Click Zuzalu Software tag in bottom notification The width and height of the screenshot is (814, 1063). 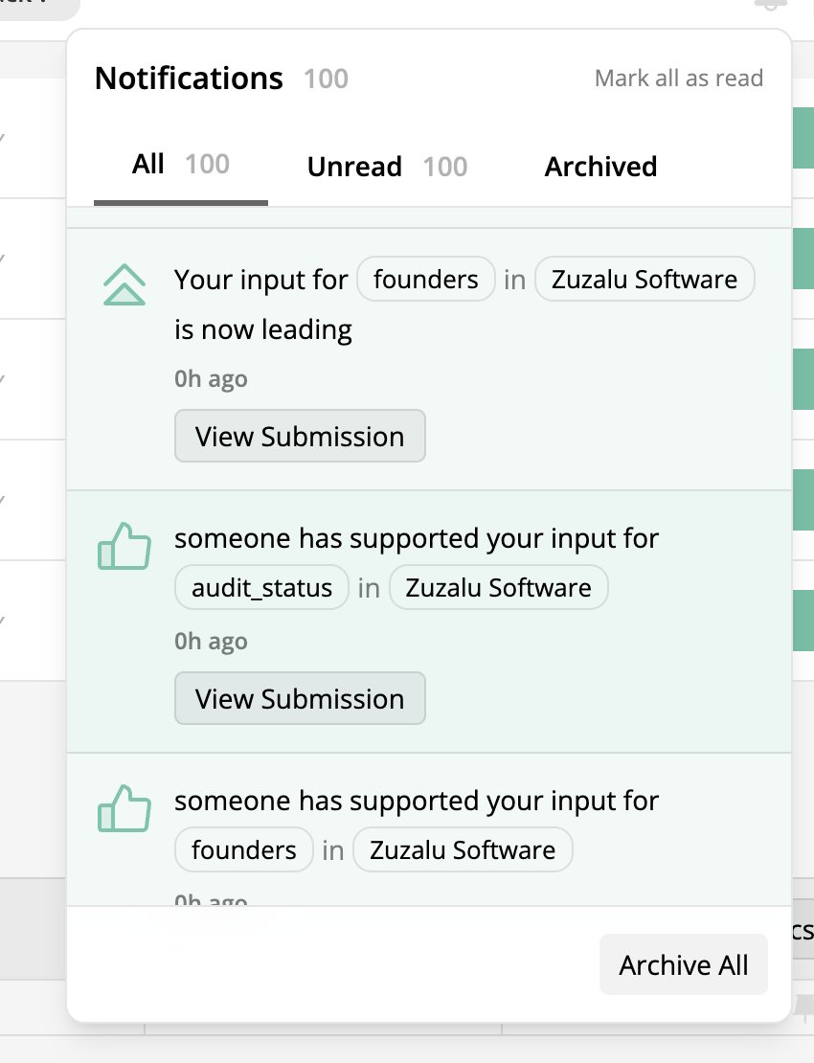(463, 849)
